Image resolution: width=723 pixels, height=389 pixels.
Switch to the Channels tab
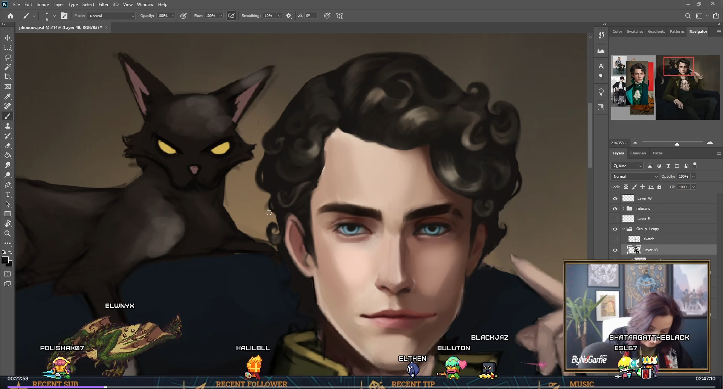click(638, 153)
